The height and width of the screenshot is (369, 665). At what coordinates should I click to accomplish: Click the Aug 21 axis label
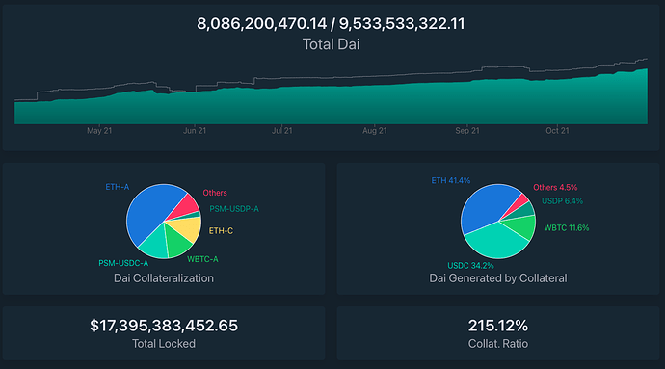(375, 131)
